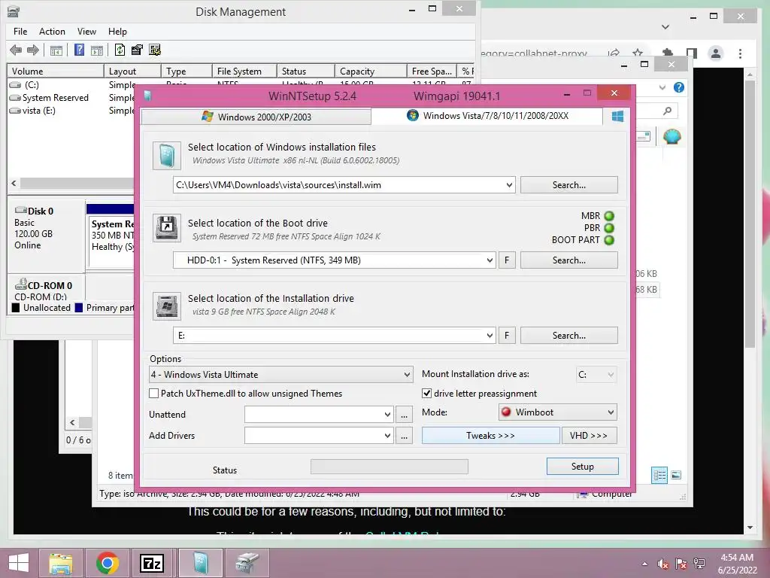Toggle drive letter preassignment checkbox
This screenshot has width=770, height=578.
(427, 393)
